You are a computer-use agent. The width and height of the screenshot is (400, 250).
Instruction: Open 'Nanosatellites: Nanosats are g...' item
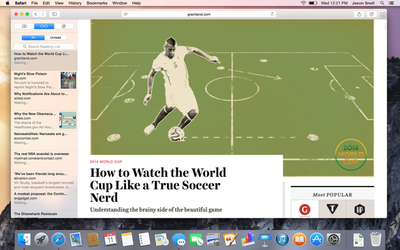[44, 140]
